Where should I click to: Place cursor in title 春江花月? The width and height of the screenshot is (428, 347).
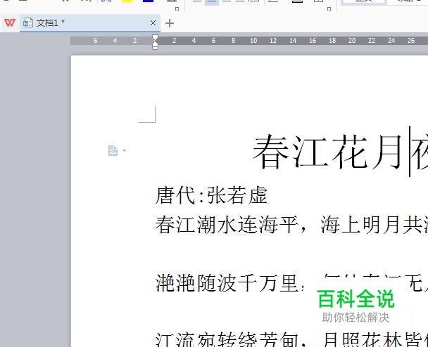[327, 152]
